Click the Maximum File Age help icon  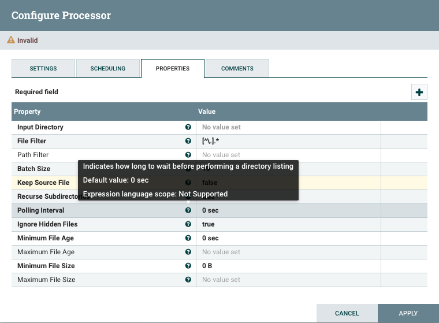click(188, 252)
